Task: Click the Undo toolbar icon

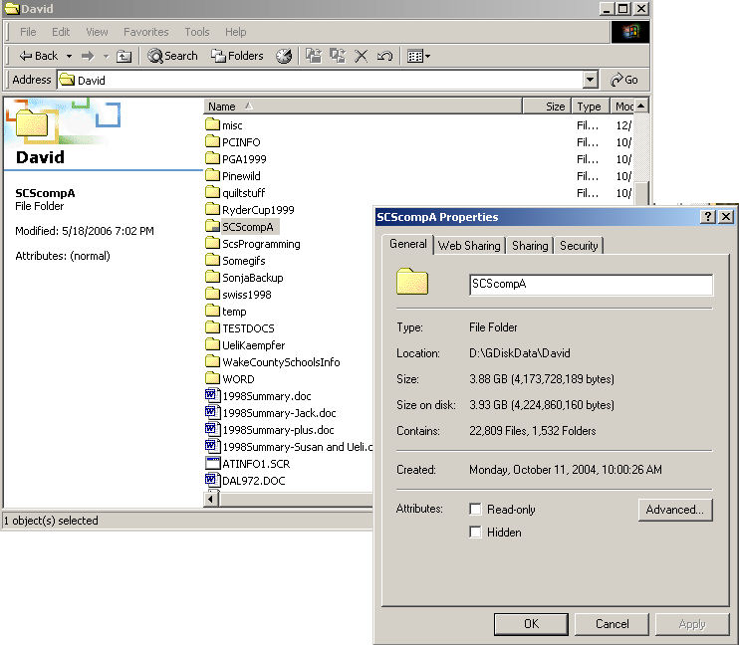Action: pos(384,57)
